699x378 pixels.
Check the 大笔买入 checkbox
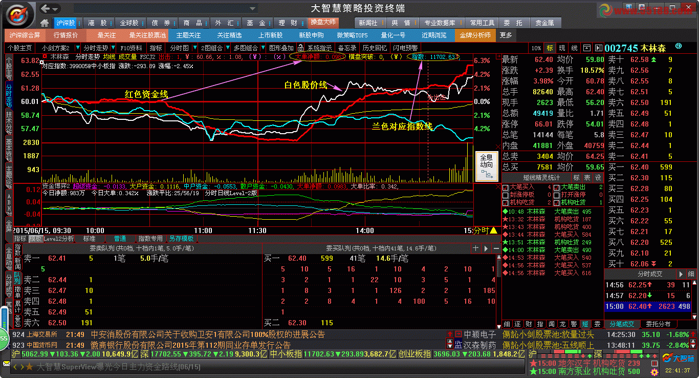pyautogui.click(x=506, y=187)
